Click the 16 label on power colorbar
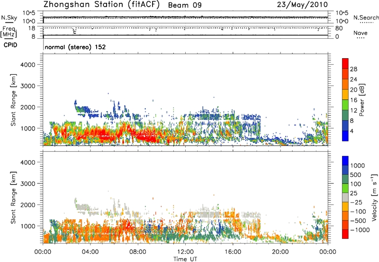The height and width of the screenshot is (262, 379). point(353,100)
